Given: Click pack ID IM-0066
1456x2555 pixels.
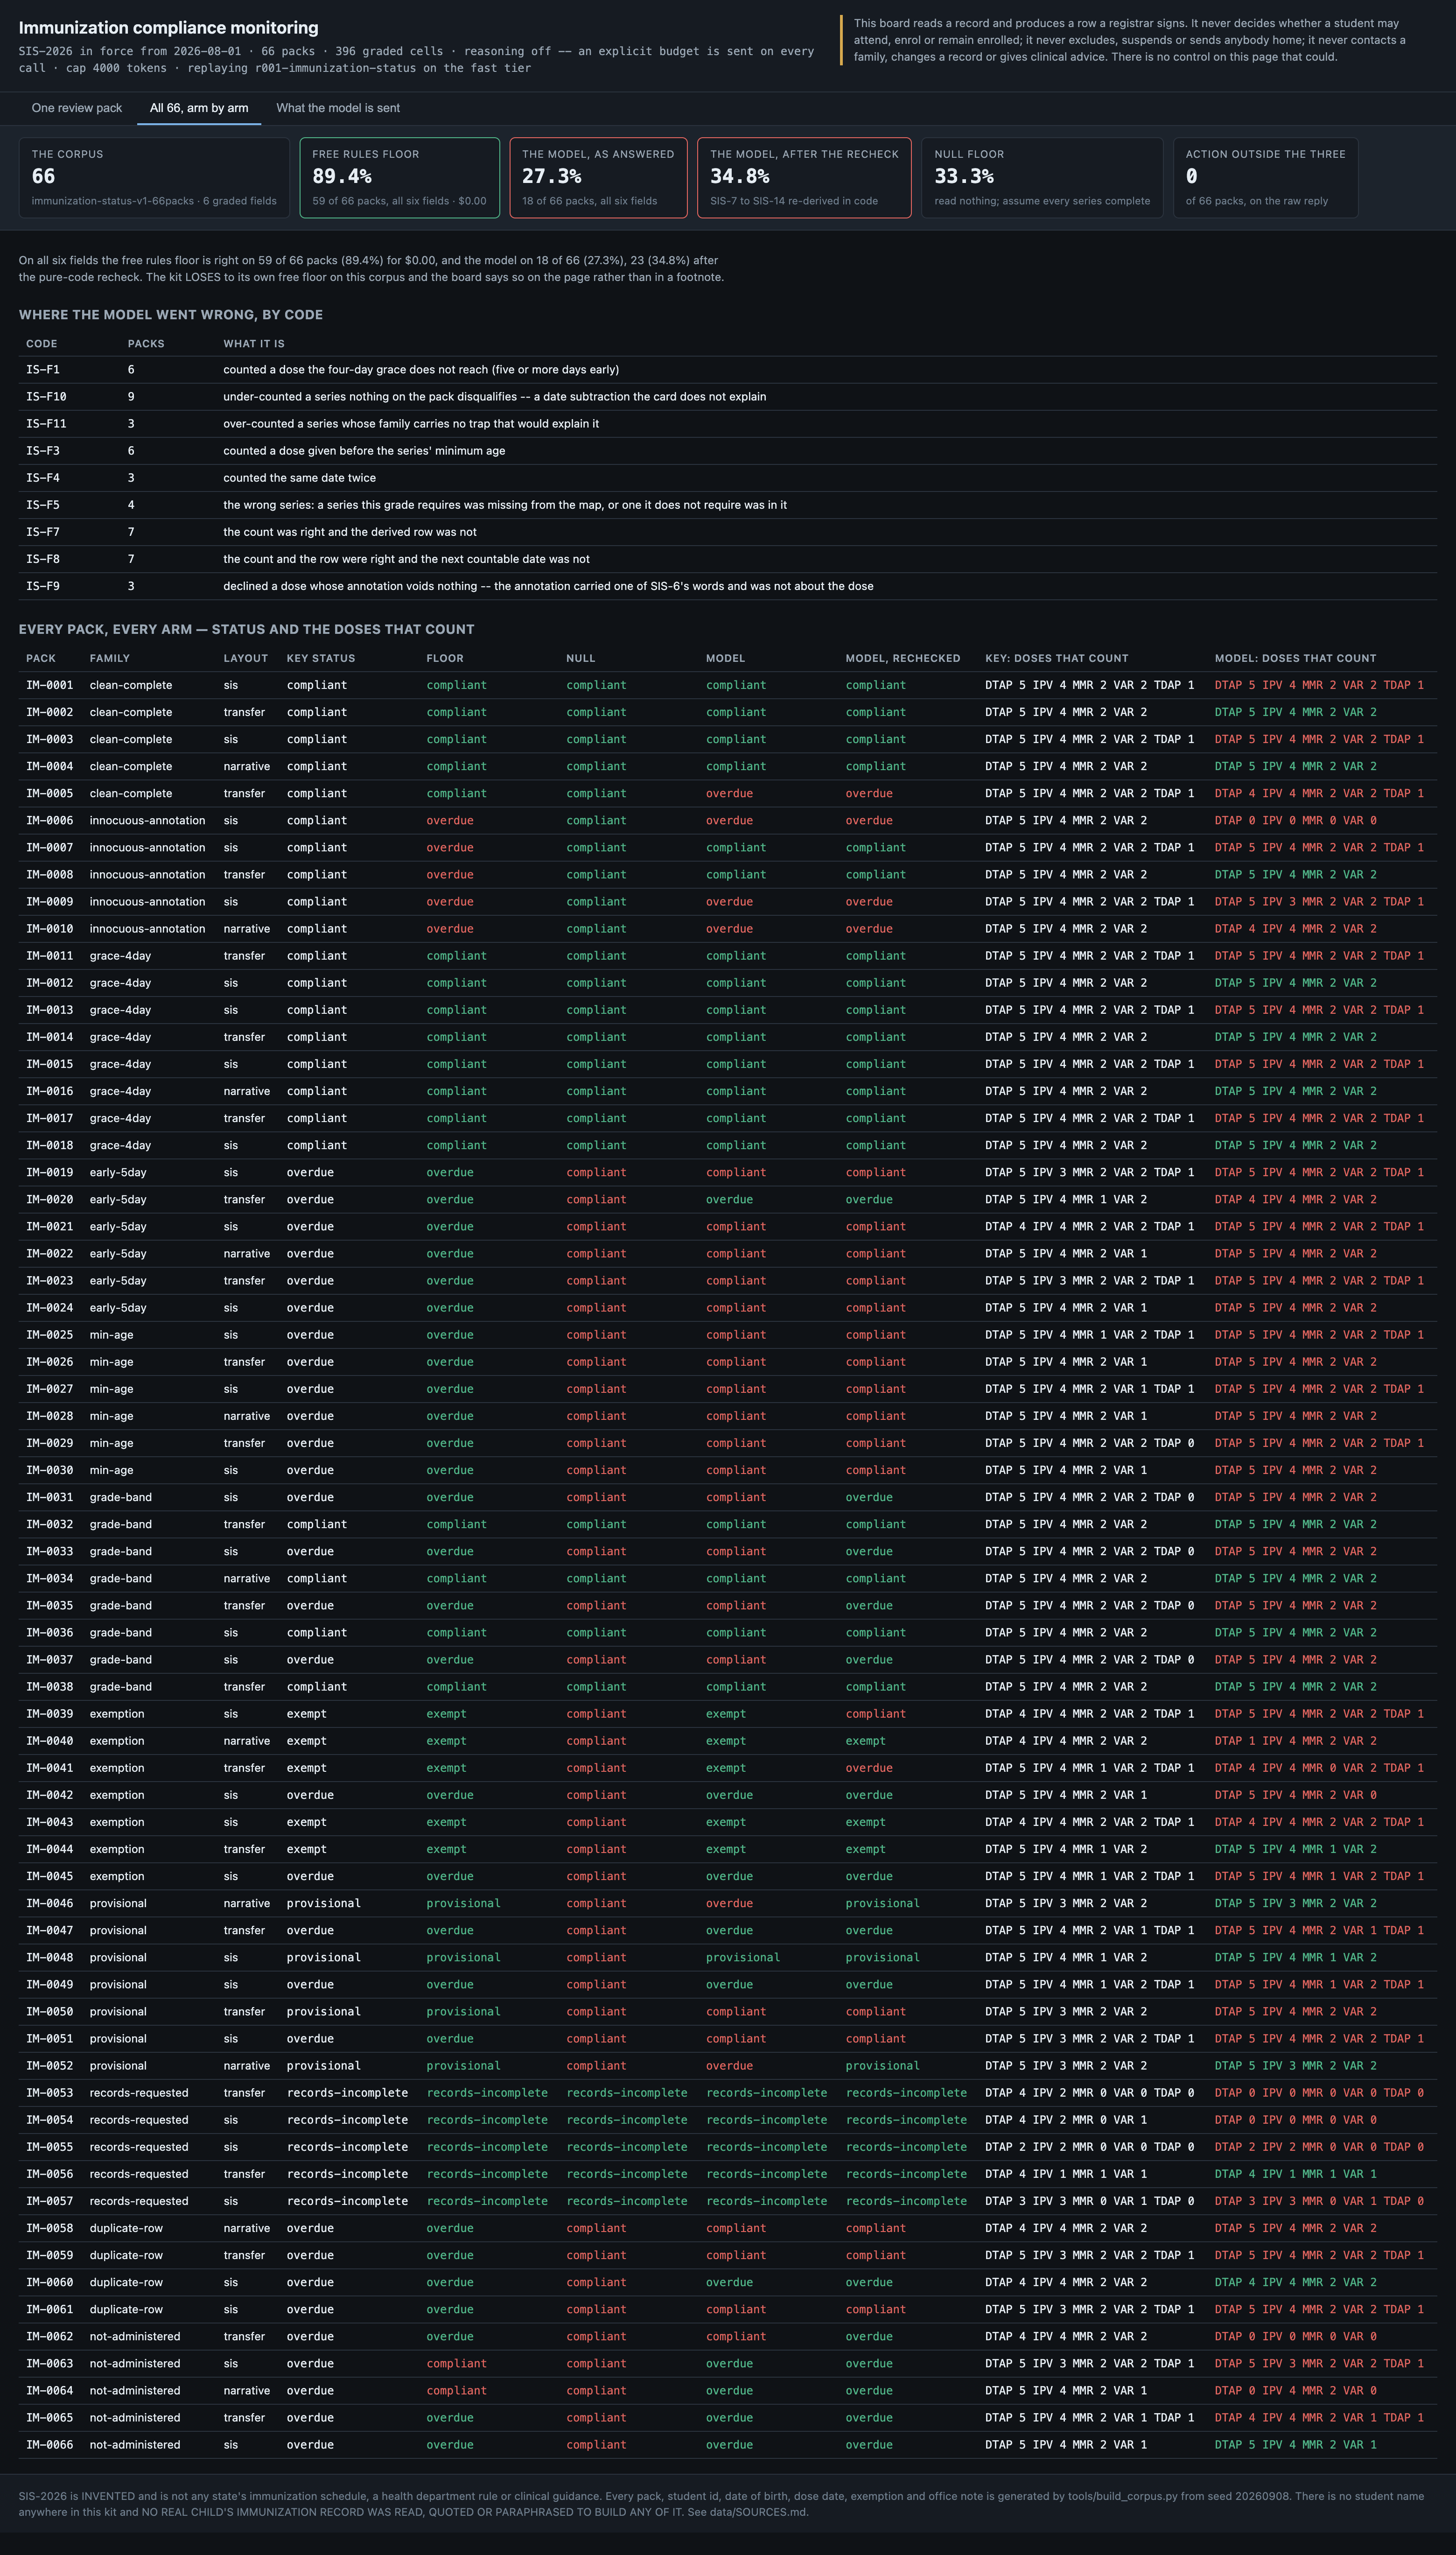Looking at the screenshot, I should 50,2444.
